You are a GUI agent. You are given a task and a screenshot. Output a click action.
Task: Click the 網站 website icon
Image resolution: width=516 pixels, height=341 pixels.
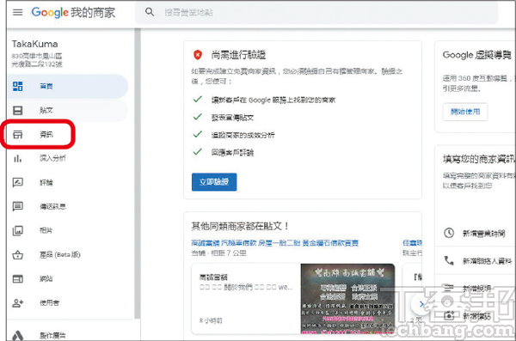coord(18,279)
